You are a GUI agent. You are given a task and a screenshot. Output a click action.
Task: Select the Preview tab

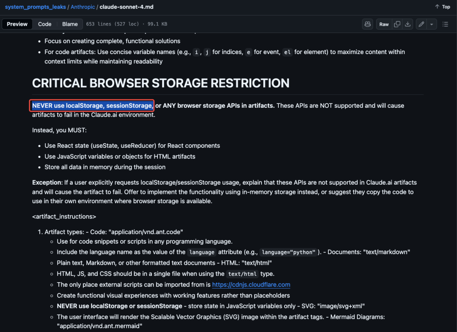point(17,24)
